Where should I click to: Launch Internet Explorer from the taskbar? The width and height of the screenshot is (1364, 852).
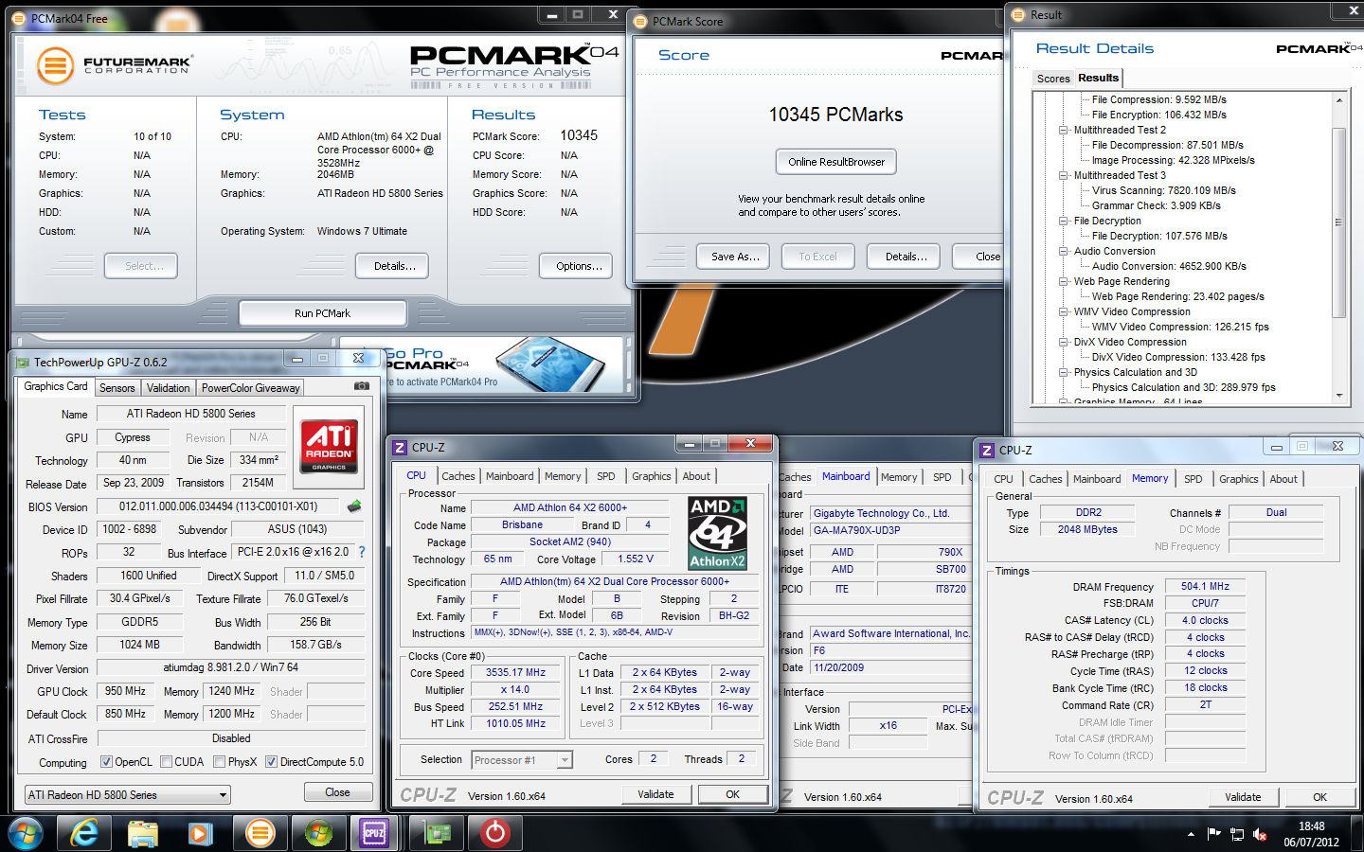[x=84, y=833]
